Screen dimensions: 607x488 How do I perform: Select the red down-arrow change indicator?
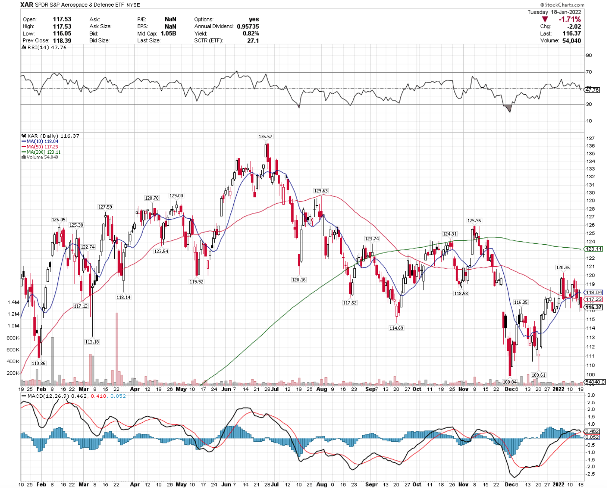click(x=545, y=19)
